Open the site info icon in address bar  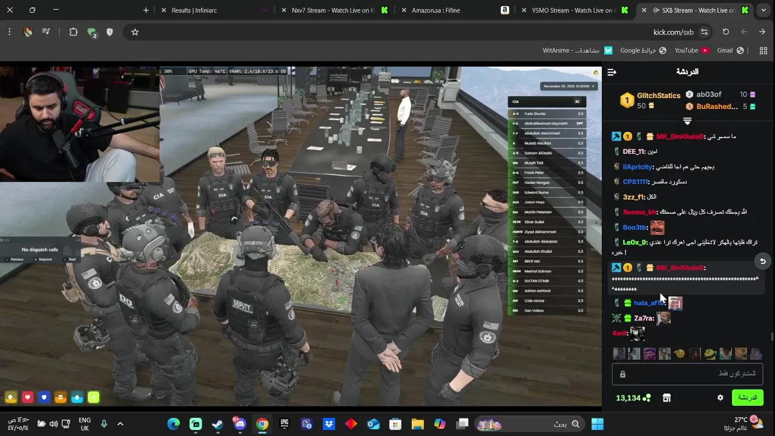pyautogui.click(x=704, y=32)
